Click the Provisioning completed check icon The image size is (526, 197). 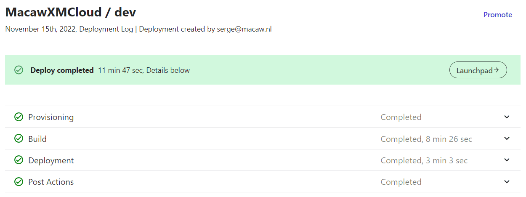pos(19,117)
